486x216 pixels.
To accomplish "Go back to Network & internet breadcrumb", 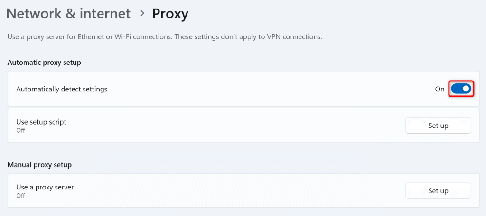I will (68, 14).
